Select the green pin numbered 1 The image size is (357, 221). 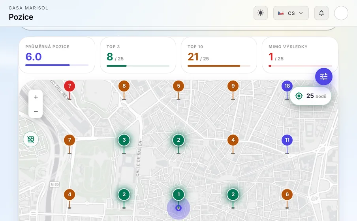[178, 195]
